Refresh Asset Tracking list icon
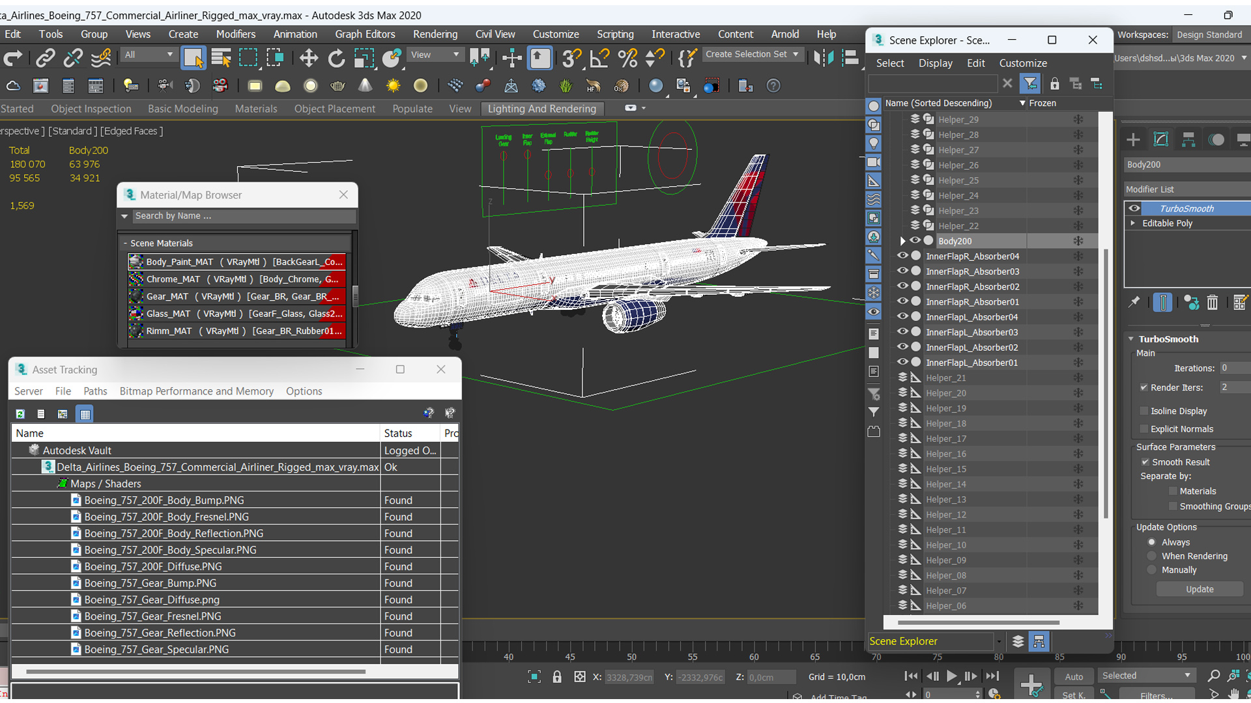 (20, 414)
